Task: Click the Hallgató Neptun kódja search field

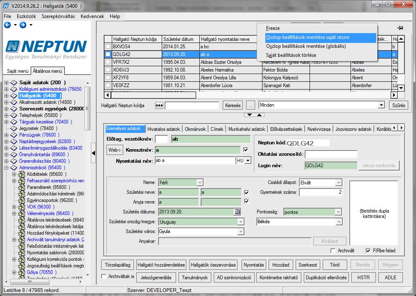Action: pyautogui.click(x=192, y=105)
